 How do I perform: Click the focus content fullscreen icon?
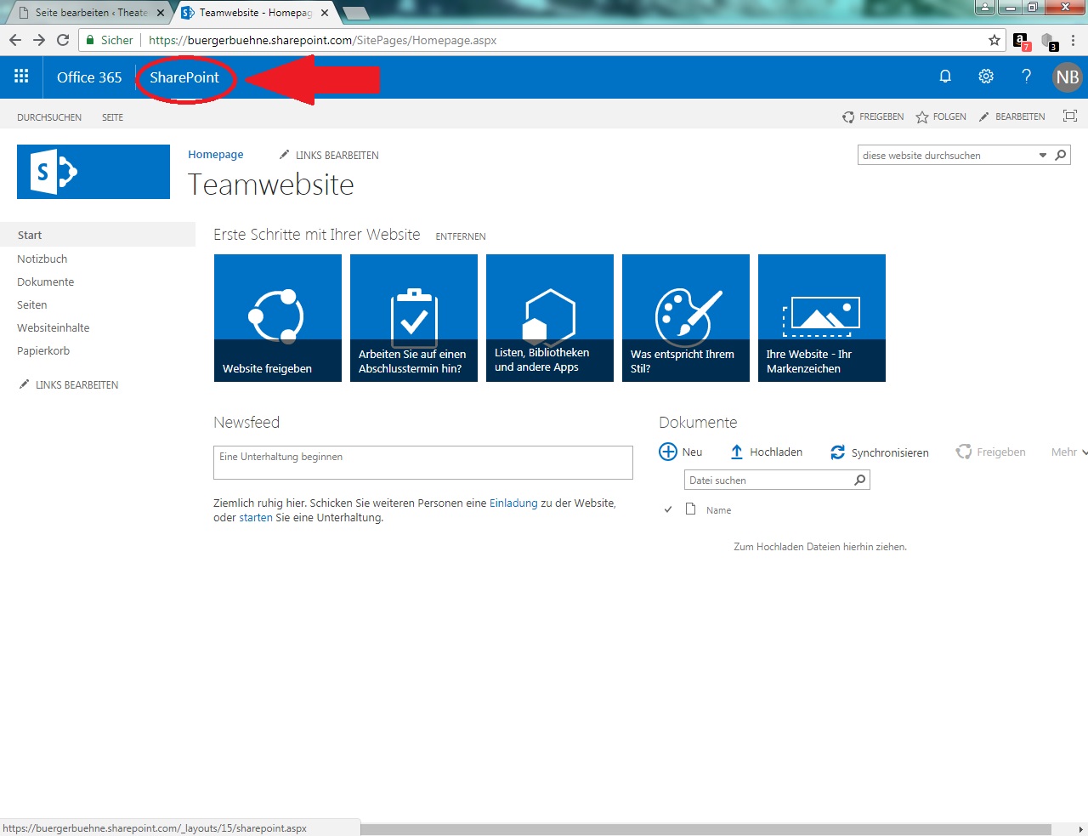pyautogui.click(x=1069, y=117)
